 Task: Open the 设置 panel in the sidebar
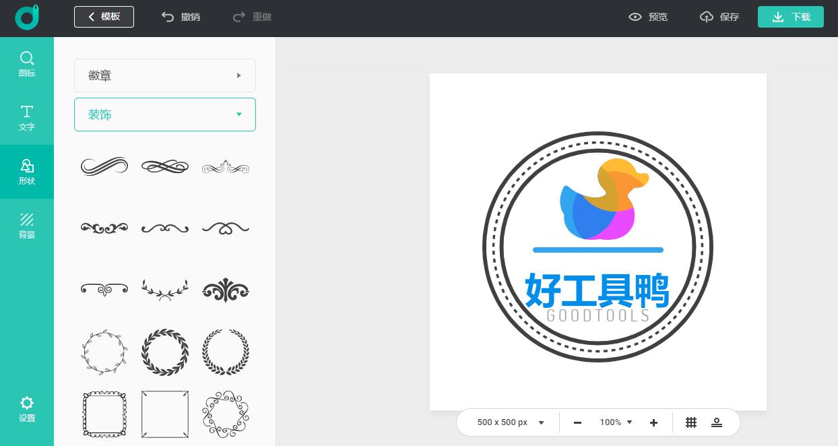click(27, 409)
